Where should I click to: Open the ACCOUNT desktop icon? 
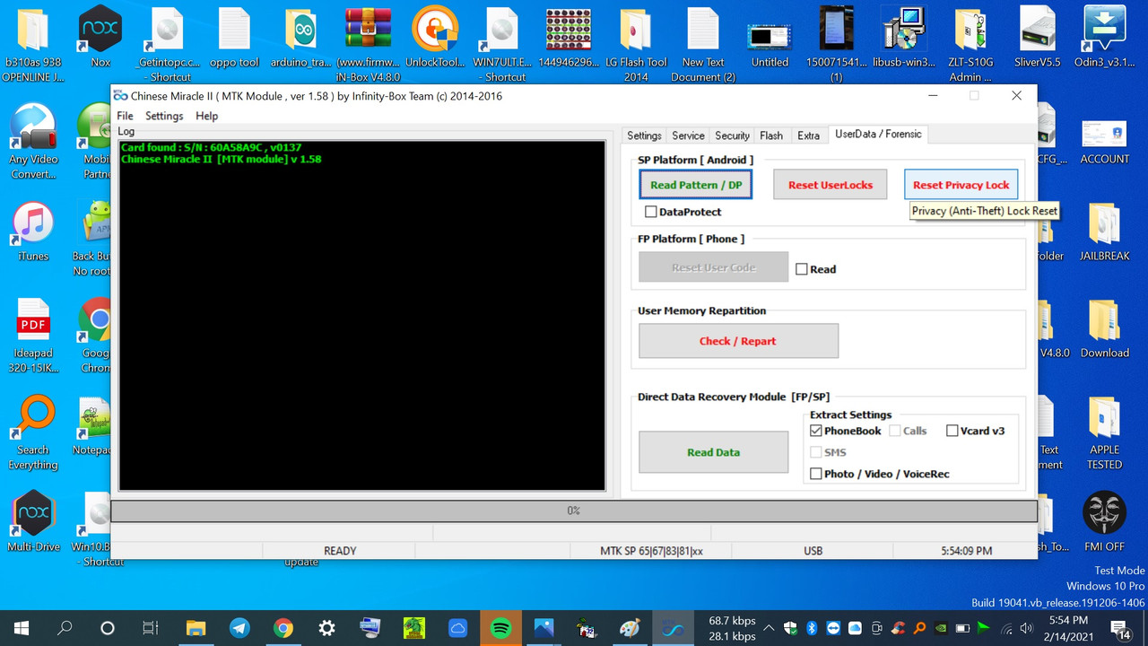point(1104,140)
